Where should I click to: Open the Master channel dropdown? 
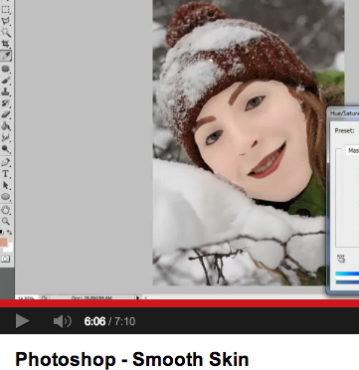pos(352,150)
